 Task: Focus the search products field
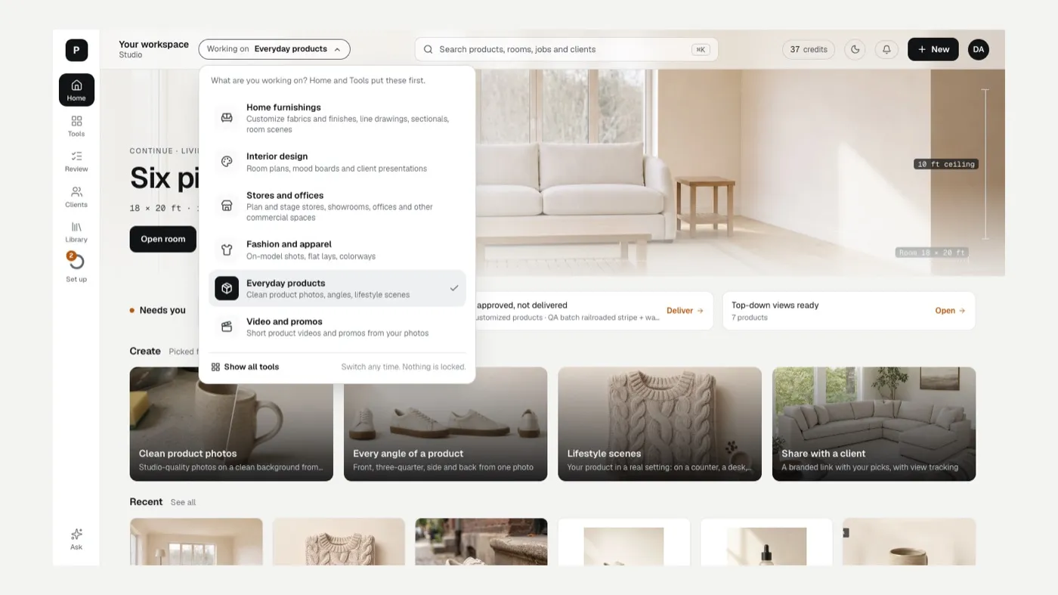[566, 49]
